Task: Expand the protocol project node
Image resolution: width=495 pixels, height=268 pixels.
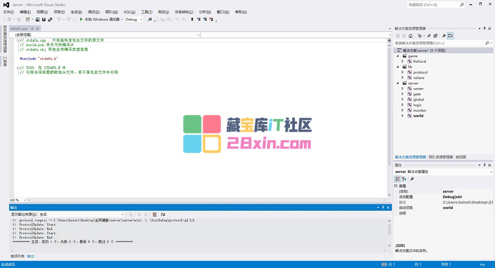Action: pyautogui.click(x=403, y=72)
